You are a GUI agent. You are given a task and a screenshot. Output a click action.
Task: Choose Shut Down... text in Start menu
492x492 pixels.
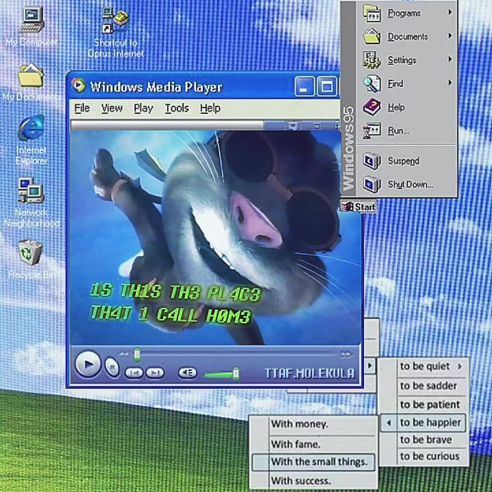pyautogui.click(x=410, y=184)
